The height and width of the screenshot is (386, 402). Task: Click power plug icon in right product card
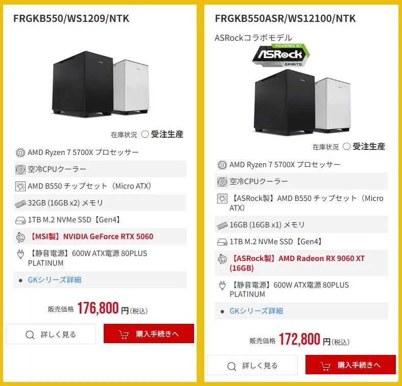click(222, 285)
